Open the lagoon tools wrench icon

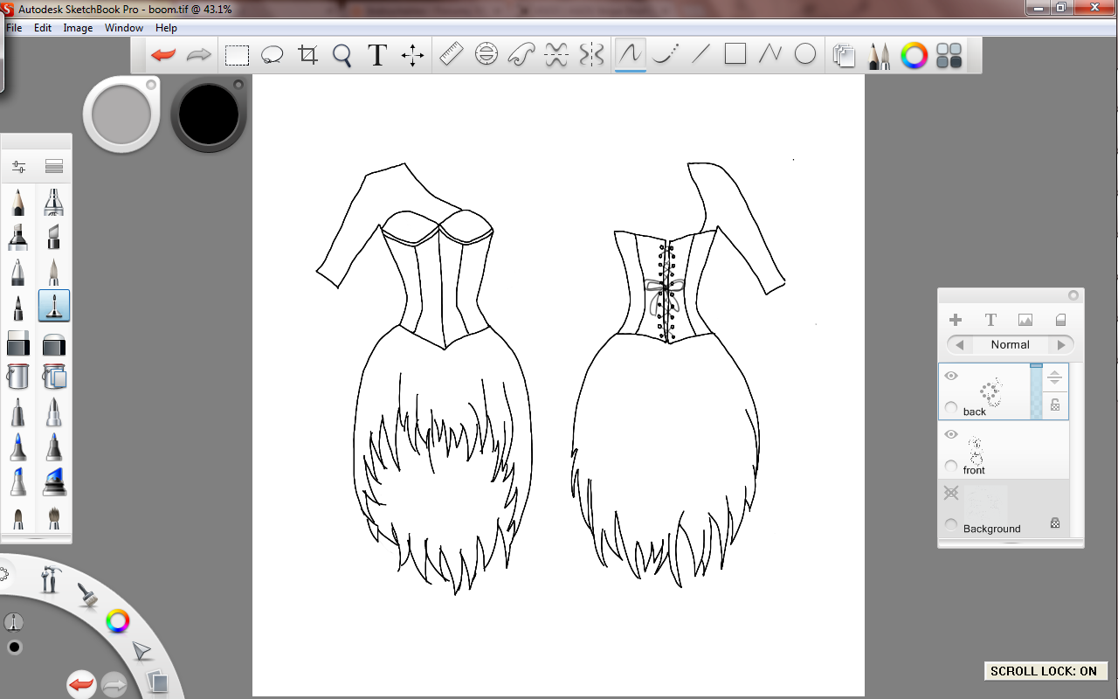(x=51, y=578)
